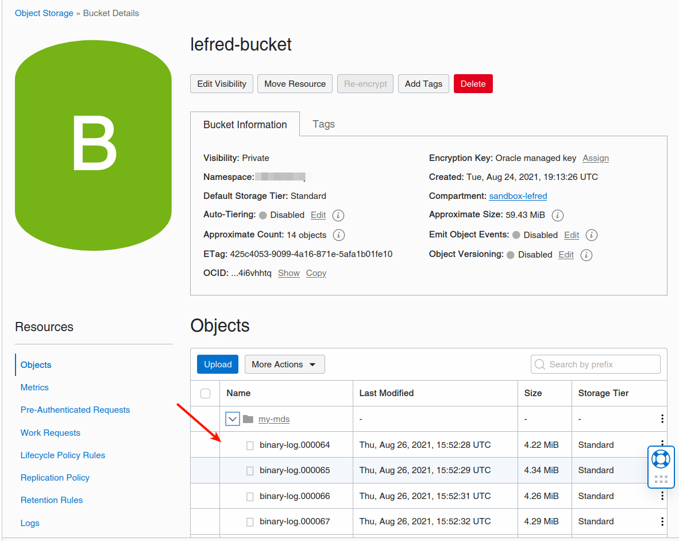Viewport: 679px width, 541px height.
Task: Click the my-mds folder icon
Action: (x=248, y=419)
